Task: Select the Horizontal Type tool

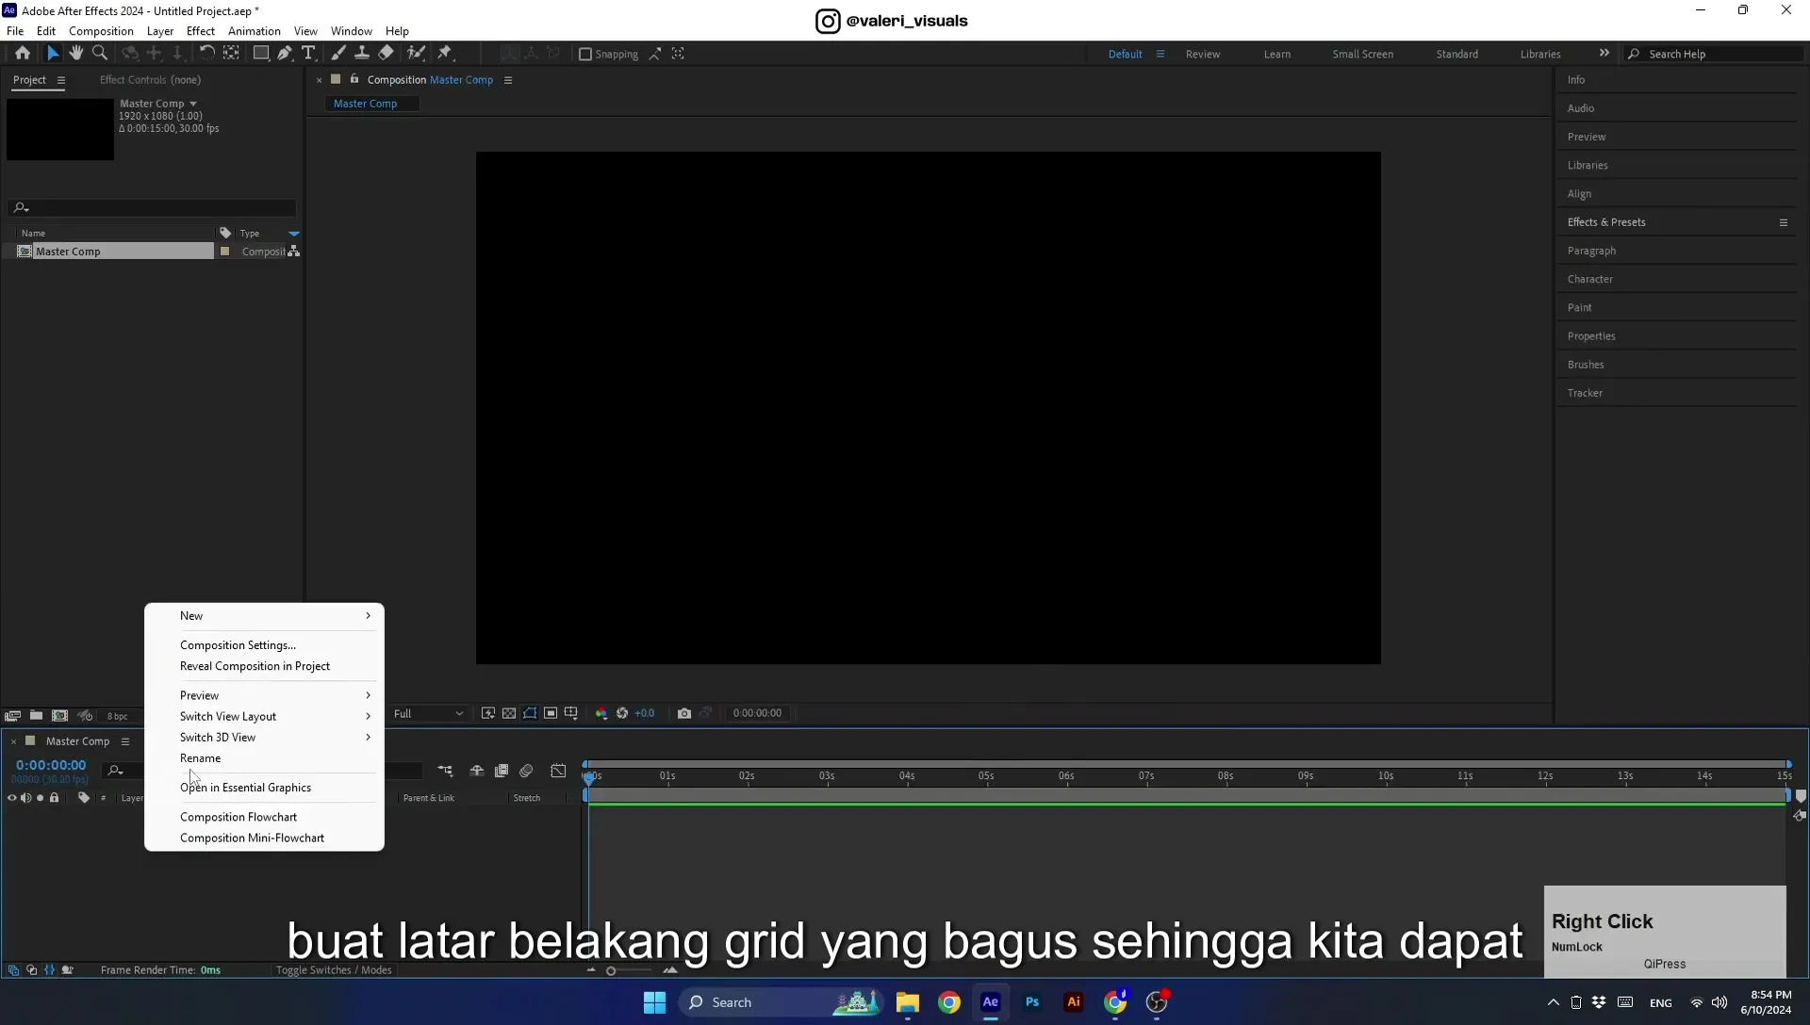Action: click(308, 54)
